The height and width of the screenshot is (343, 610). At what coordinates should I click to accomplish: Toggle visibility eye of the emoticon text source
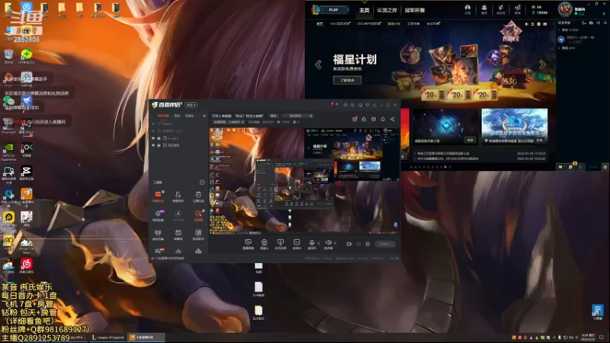153,138
